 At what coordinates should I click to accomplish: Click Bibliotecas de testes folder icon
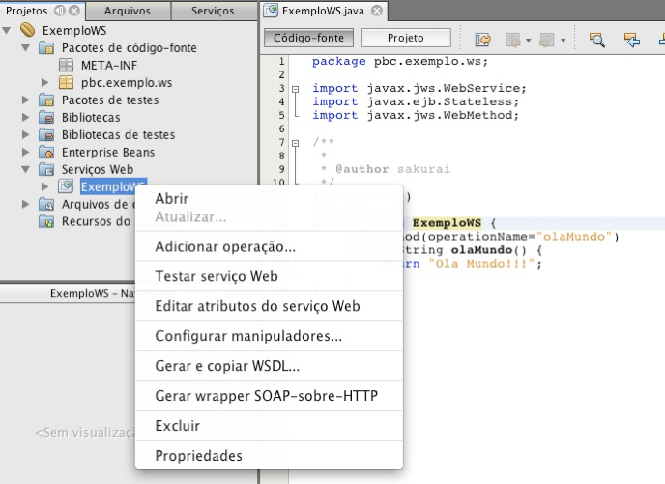pos(46,135)
